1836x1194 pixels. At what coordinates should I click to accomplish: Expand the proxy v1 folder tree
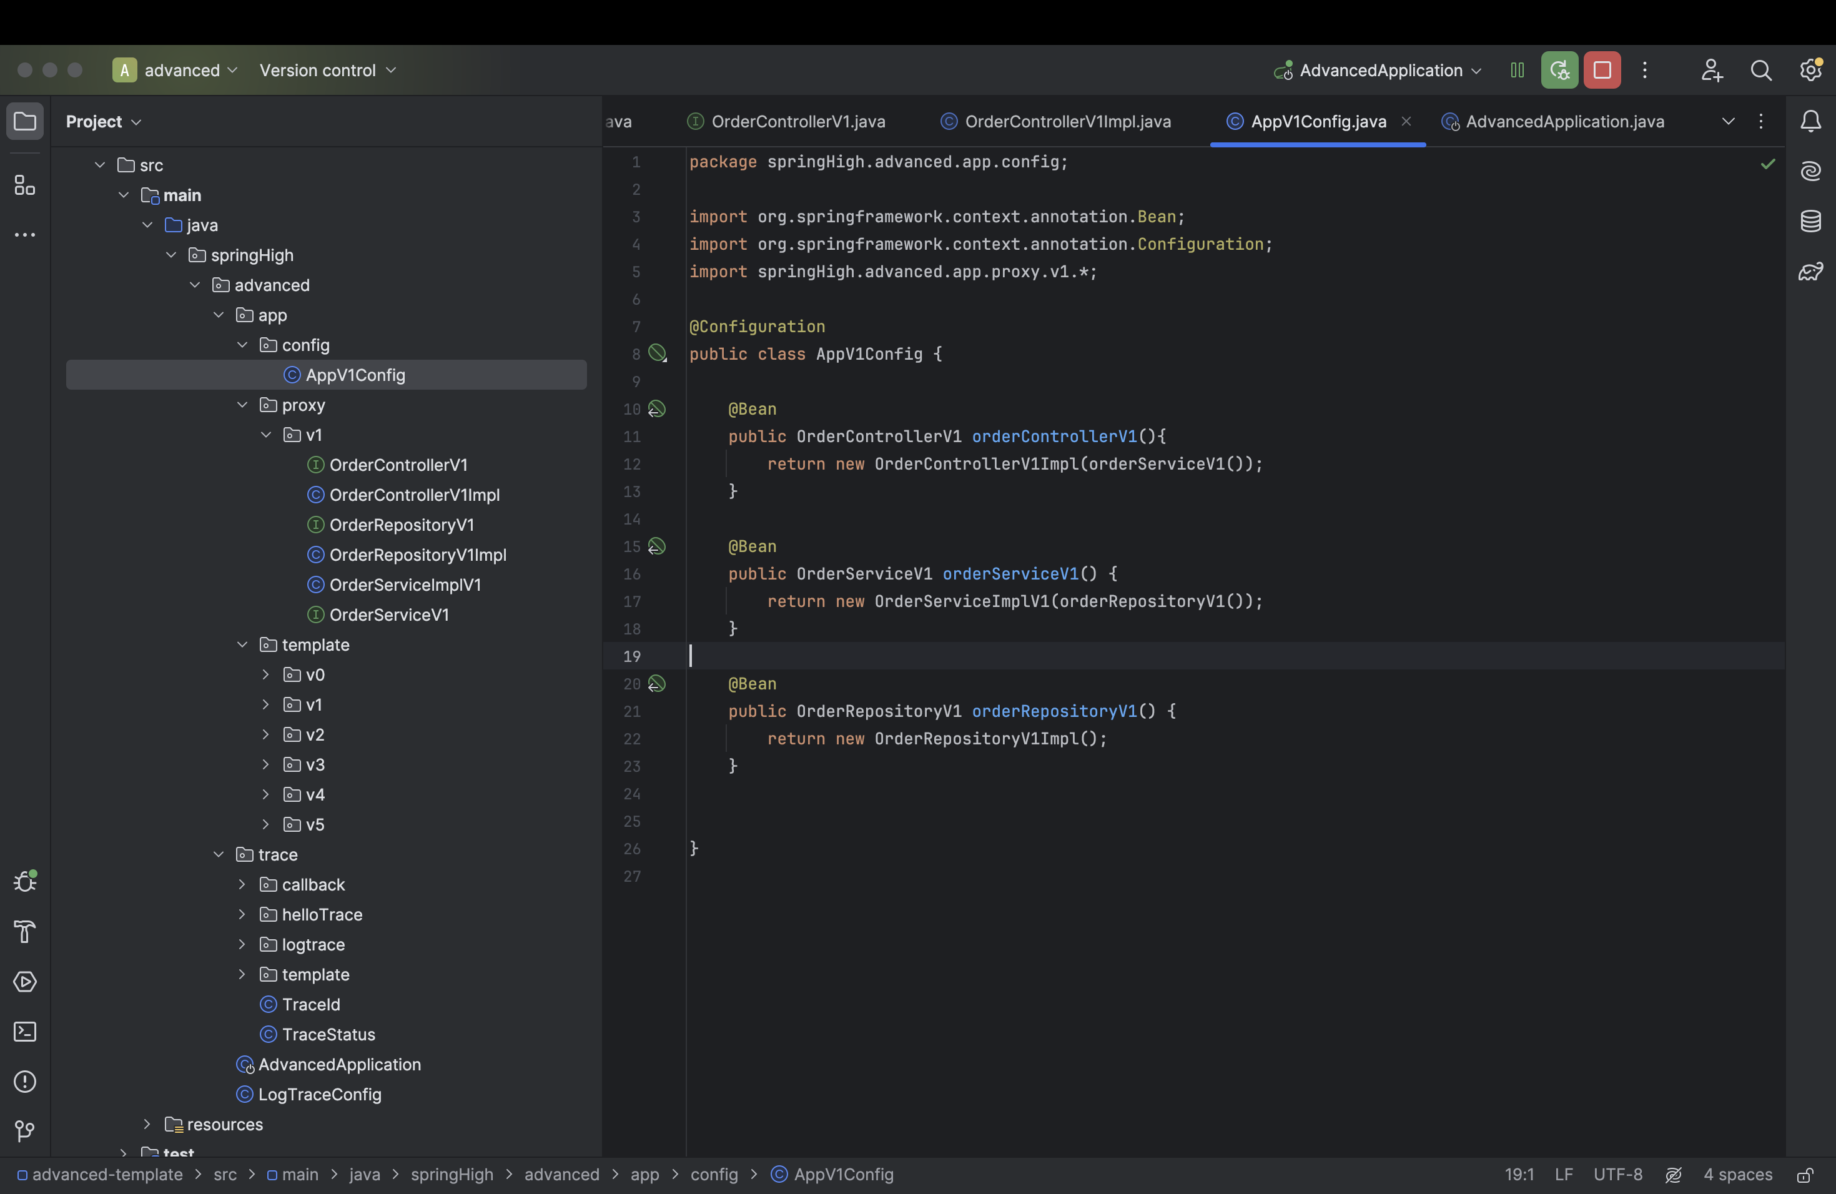click(266, 433)
